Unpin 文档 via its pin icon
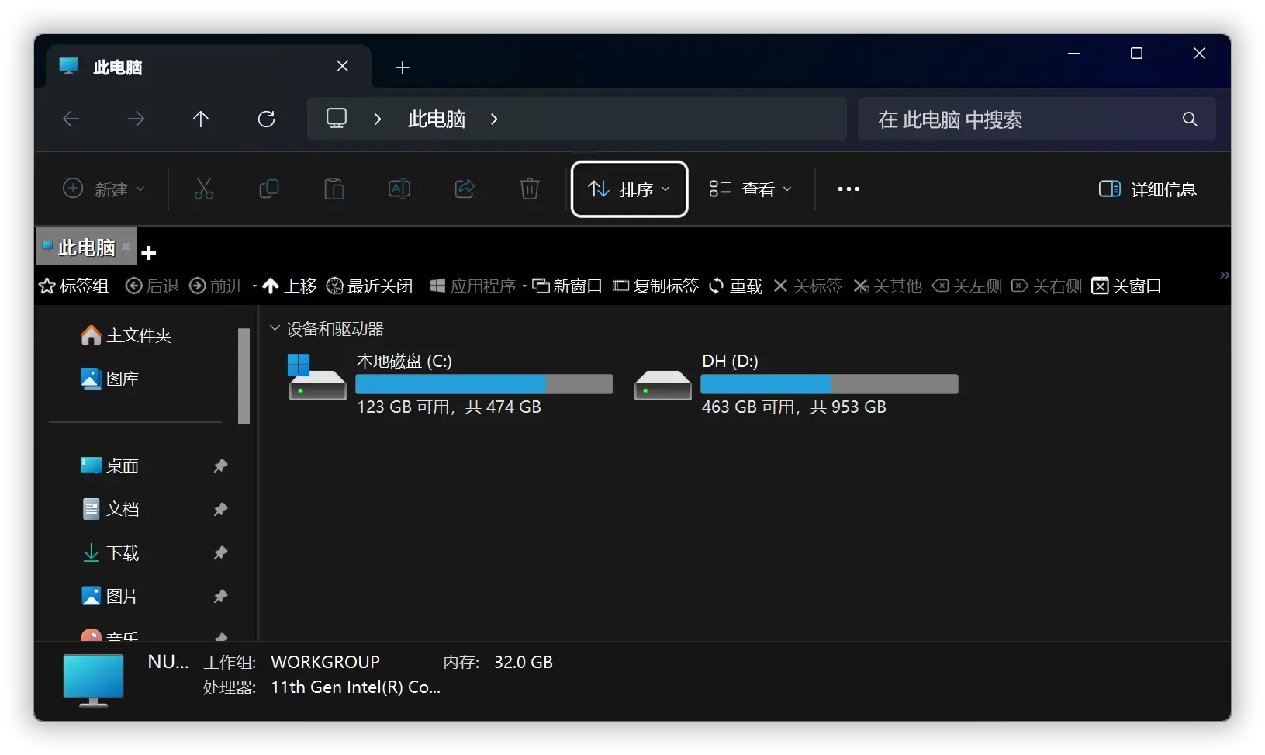1265x755 pixels. point(220,509)
